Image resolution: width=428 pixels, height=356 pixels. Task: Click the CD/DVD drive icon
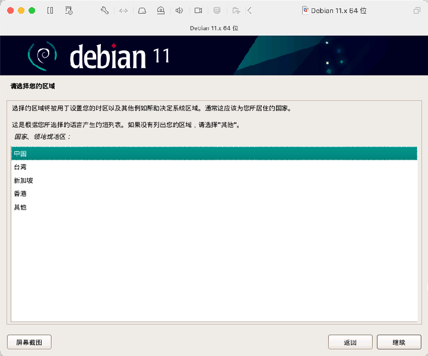point(161,11)
